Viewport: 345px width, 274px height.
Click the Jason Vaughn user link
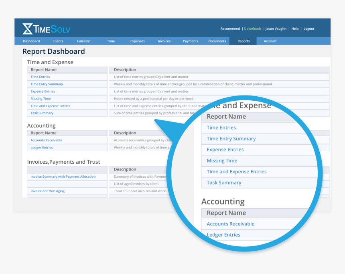pyautogui.click(x=276, y=29)
